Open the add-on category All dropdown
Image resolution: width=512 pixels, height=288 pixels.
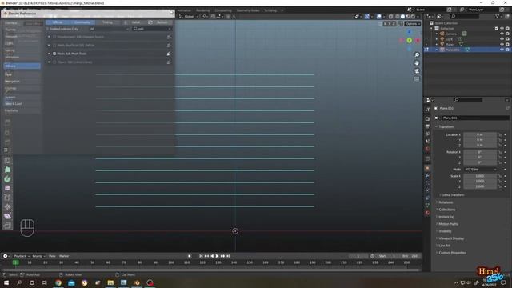click(x=110, y=29)
